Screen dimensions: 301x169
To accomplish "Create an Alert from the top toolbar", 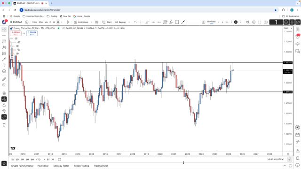I will (x=107, y=22).
